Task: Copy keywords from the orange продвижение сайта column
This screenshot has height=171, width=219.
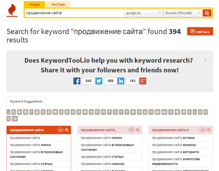Action: 67,130
